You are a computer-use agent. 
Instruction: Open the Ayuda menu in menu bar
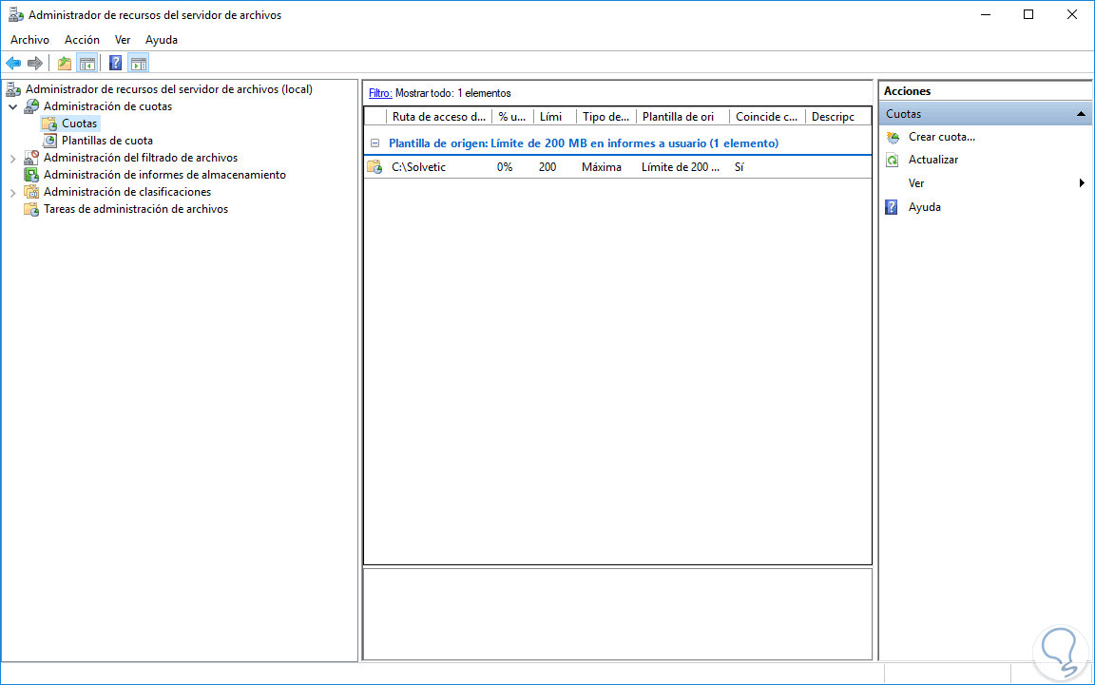coord(162,40)
